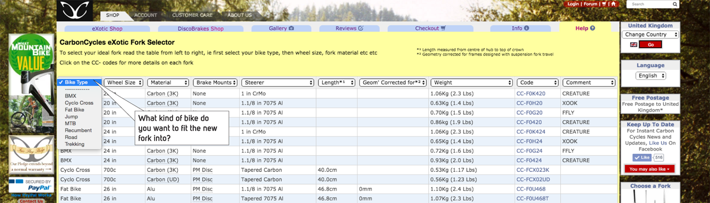This screenshot has height=203, width=710.
Task: Click the red Go button
Action: coord(650,45)
